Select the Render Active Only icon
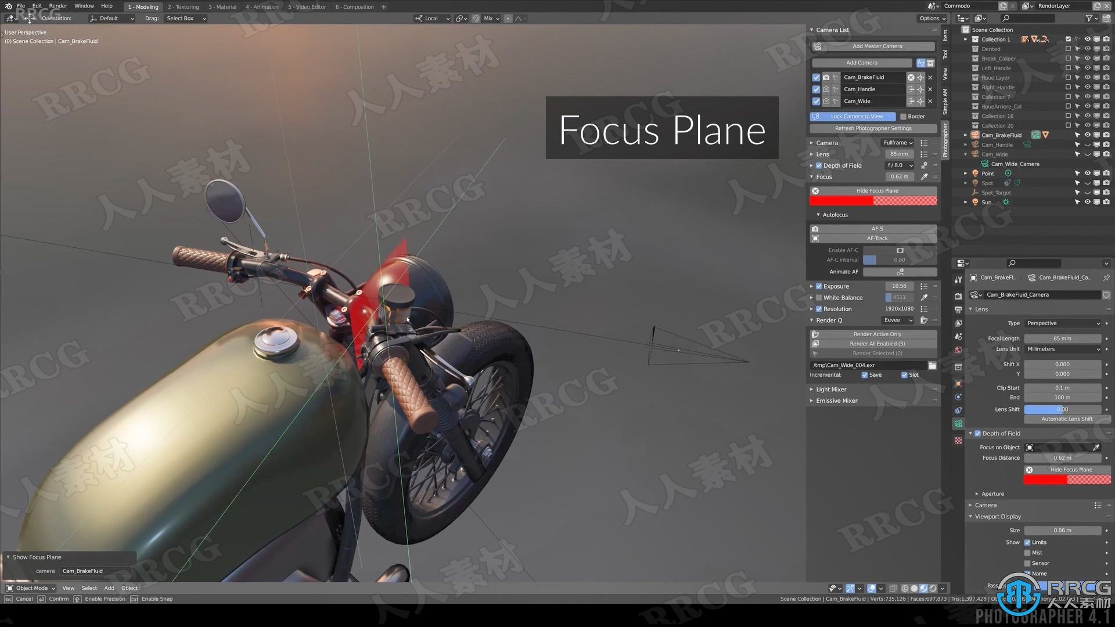 814,334
